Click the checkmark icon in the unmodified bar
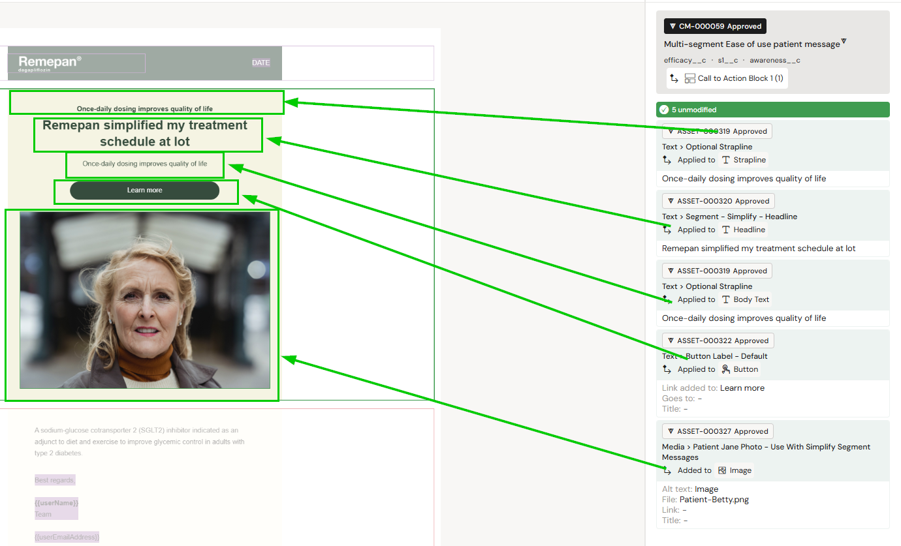 tap(664, 110)
